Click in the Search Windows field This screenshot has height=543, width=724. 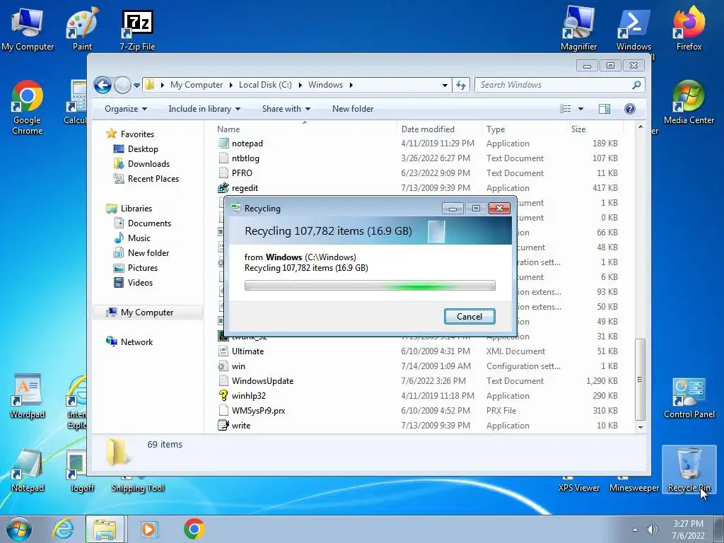point(554,85)
